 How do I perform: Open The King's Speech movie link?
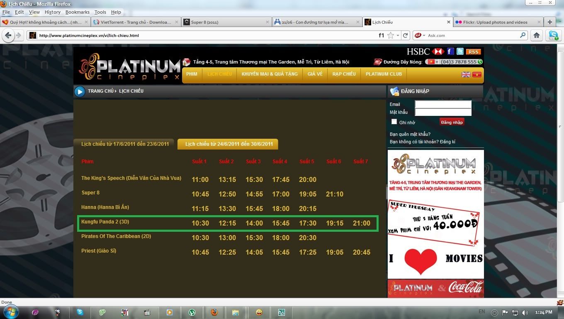tap(131, 178)
